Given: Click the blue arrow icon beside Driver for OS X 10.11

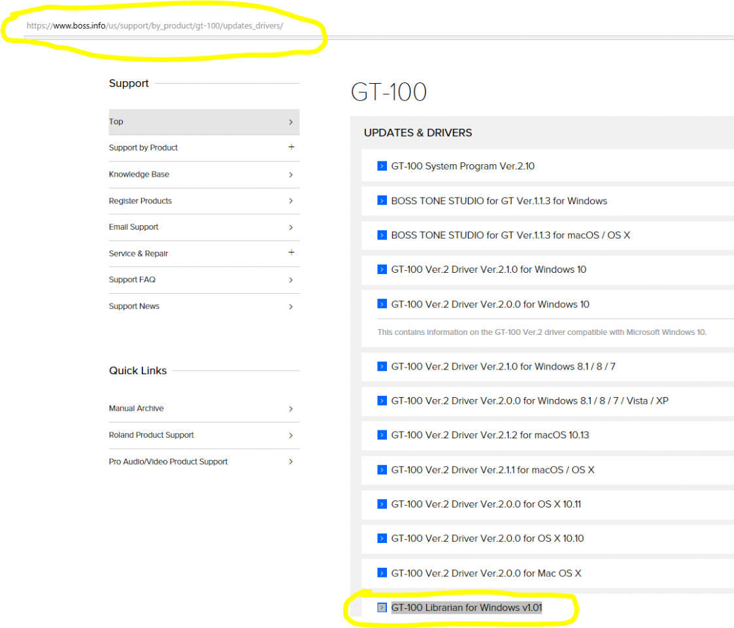Looking at the screenshot, I should (382, 504).
